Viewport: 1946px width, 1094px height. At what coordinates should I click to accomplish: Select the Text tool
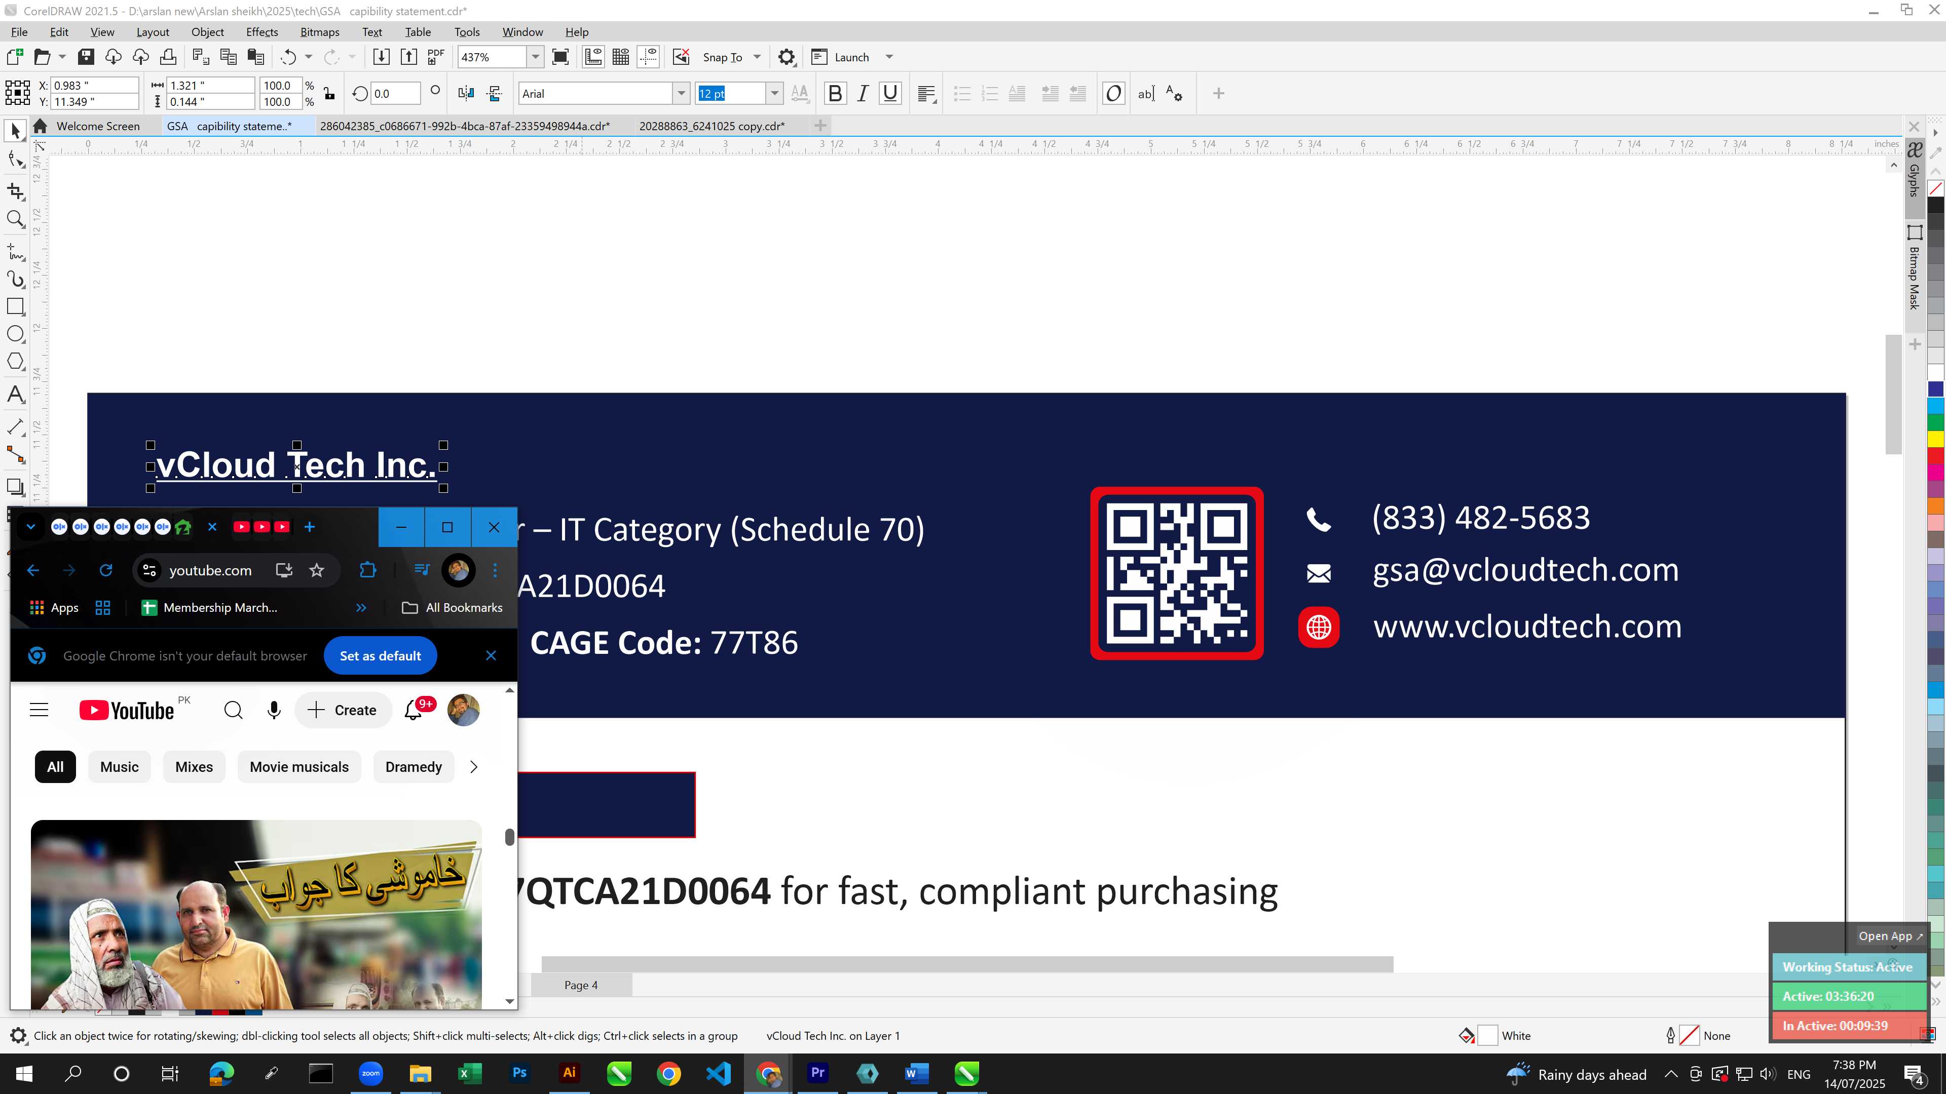(x=15, y=394)
